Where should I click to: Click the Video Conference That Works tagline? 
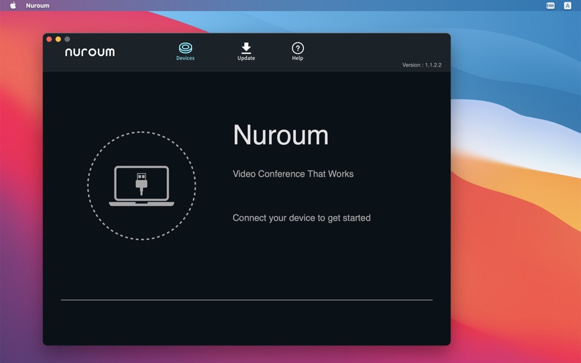(x=293, y=174)
